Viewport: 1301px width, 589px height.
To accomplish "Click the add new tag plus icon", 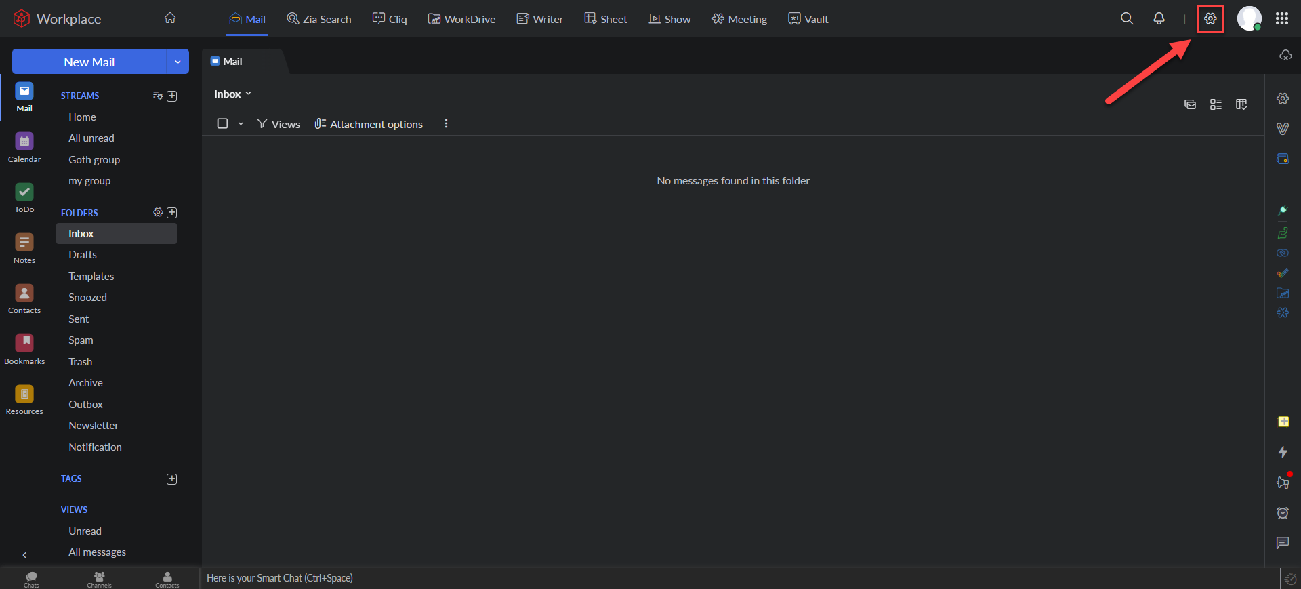I will coord(172,479).
